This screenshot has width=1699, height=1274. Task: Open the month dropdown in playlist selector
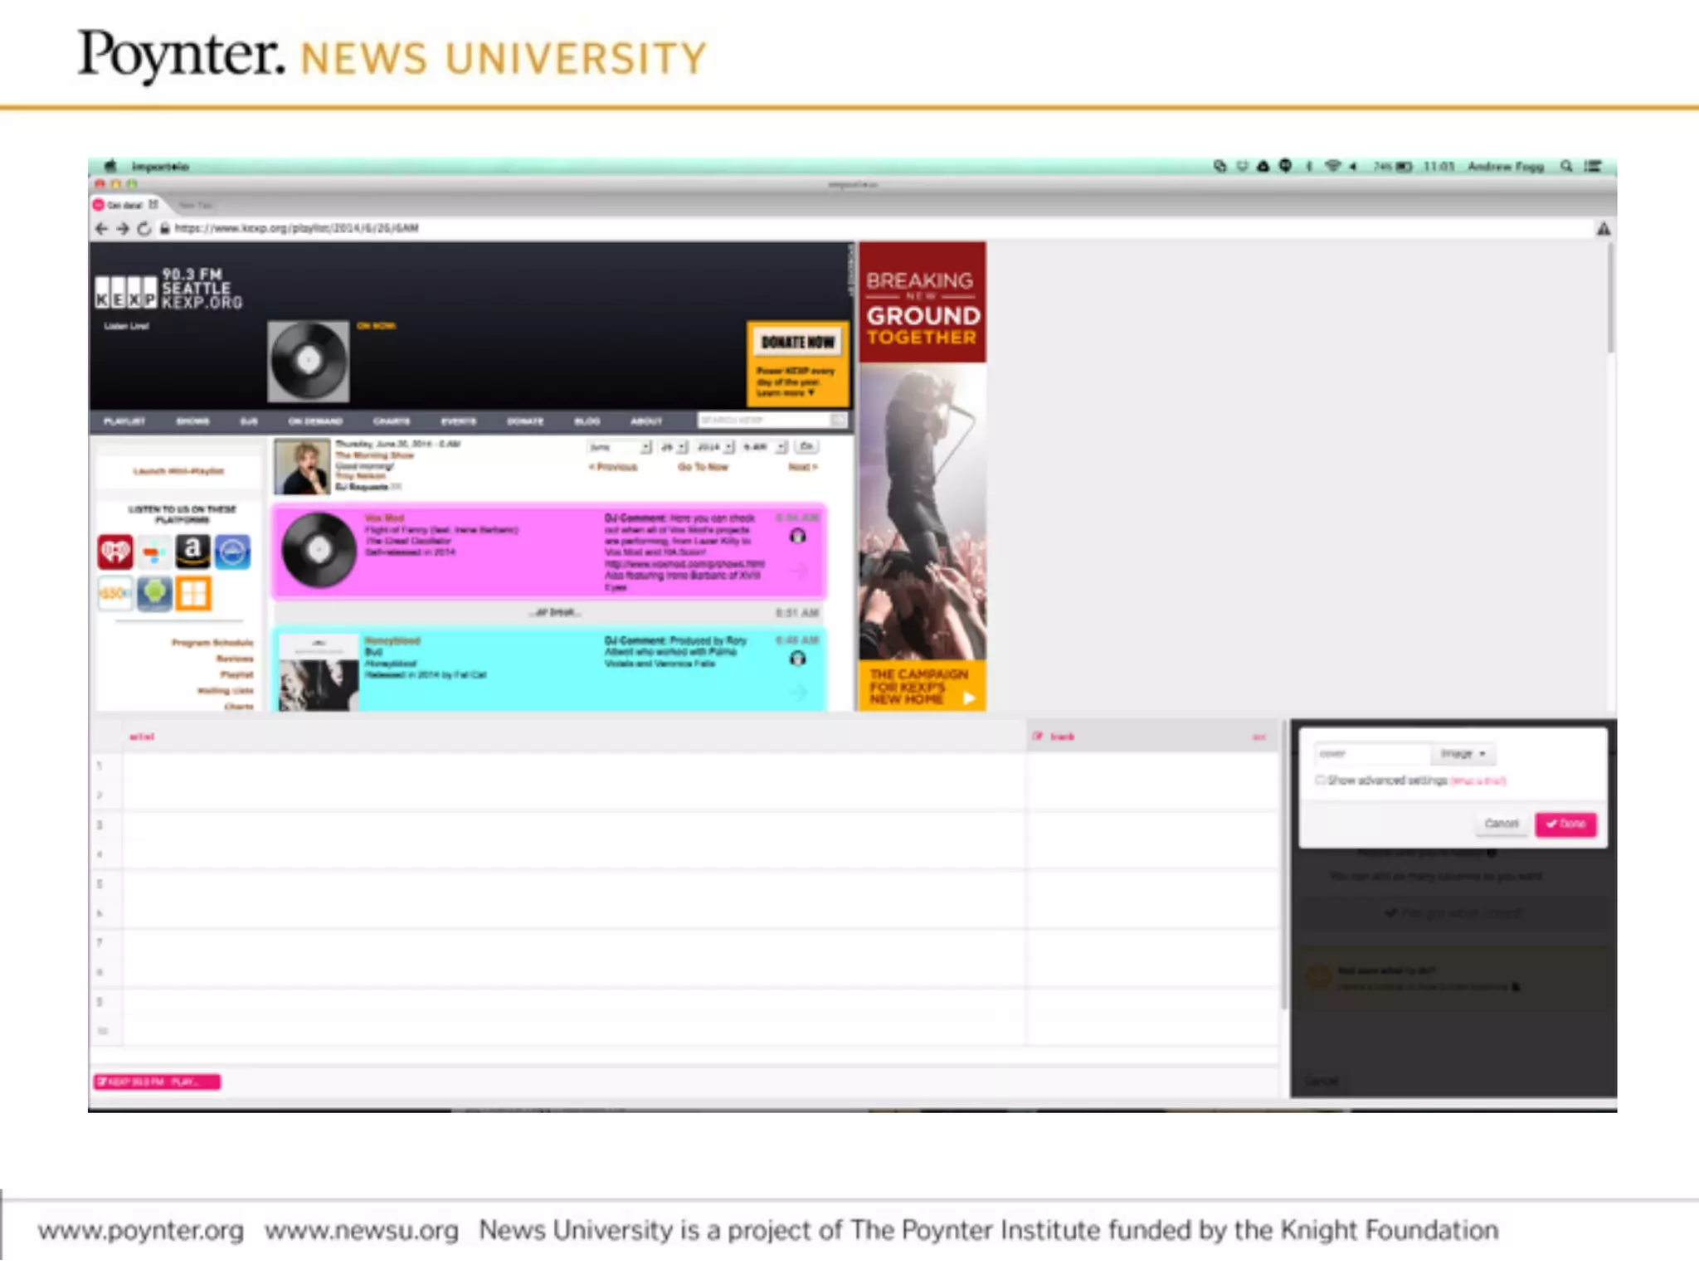click(619, 447)
